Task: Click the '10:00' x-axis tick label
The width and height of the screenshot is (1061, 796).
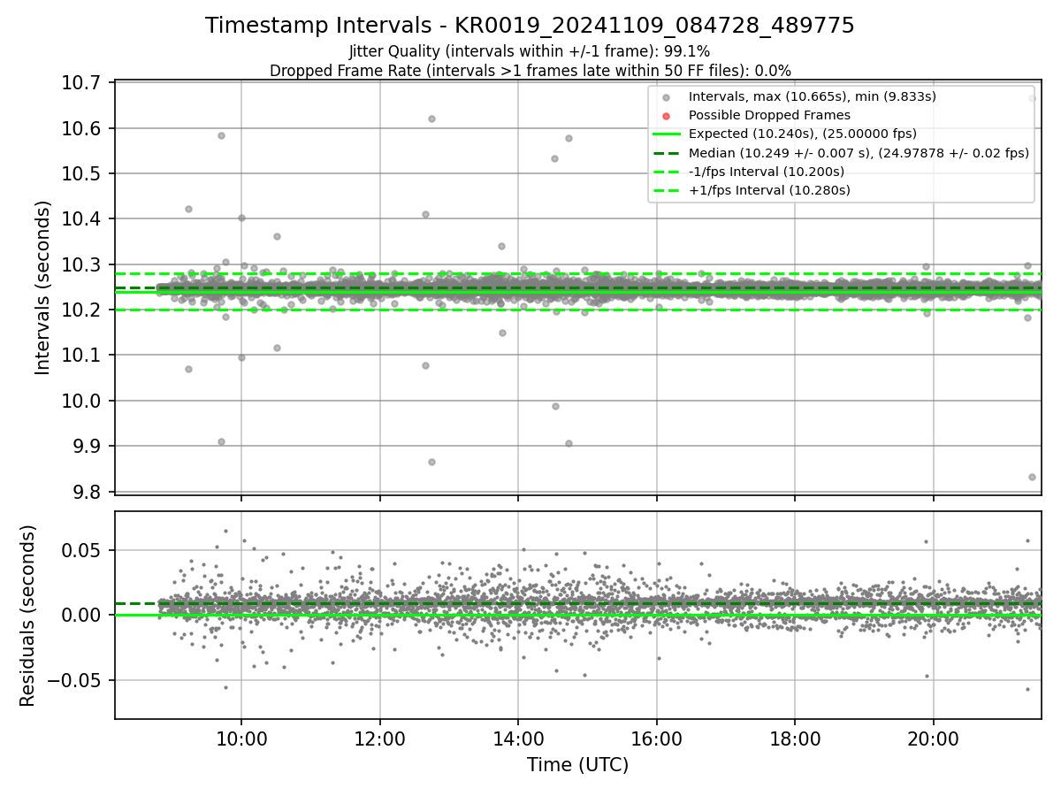Action: [241, 739]
